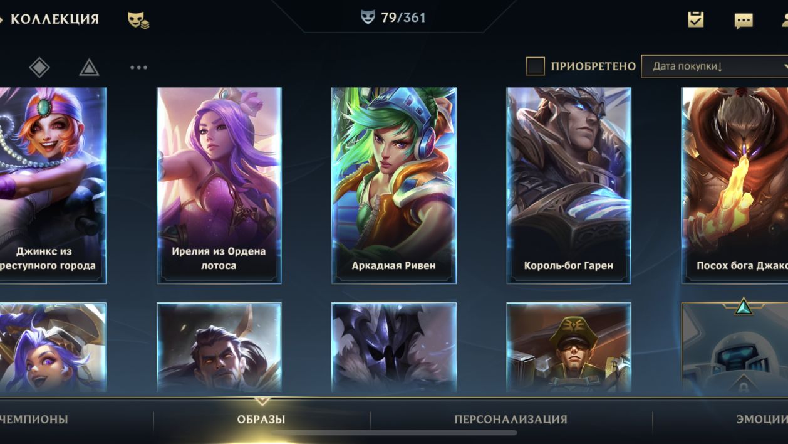Select Ирелия из Ордена лотоса skin
The image size is (788, 444).
click(x=219, y=186)
